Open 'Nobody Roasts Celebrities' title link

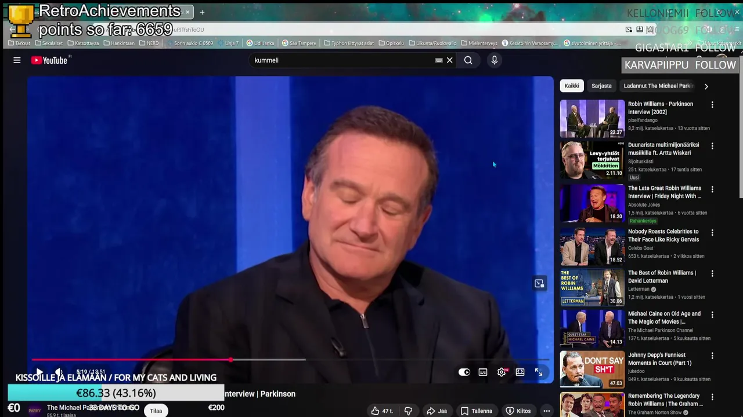(x=663, y=235)
